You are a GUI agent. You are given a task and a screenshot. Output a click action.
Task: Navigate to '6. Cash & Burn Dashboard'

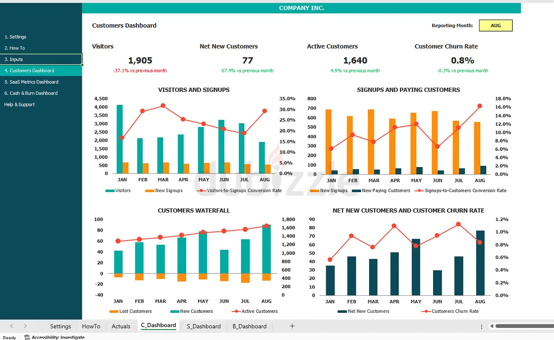click(31, 93)
